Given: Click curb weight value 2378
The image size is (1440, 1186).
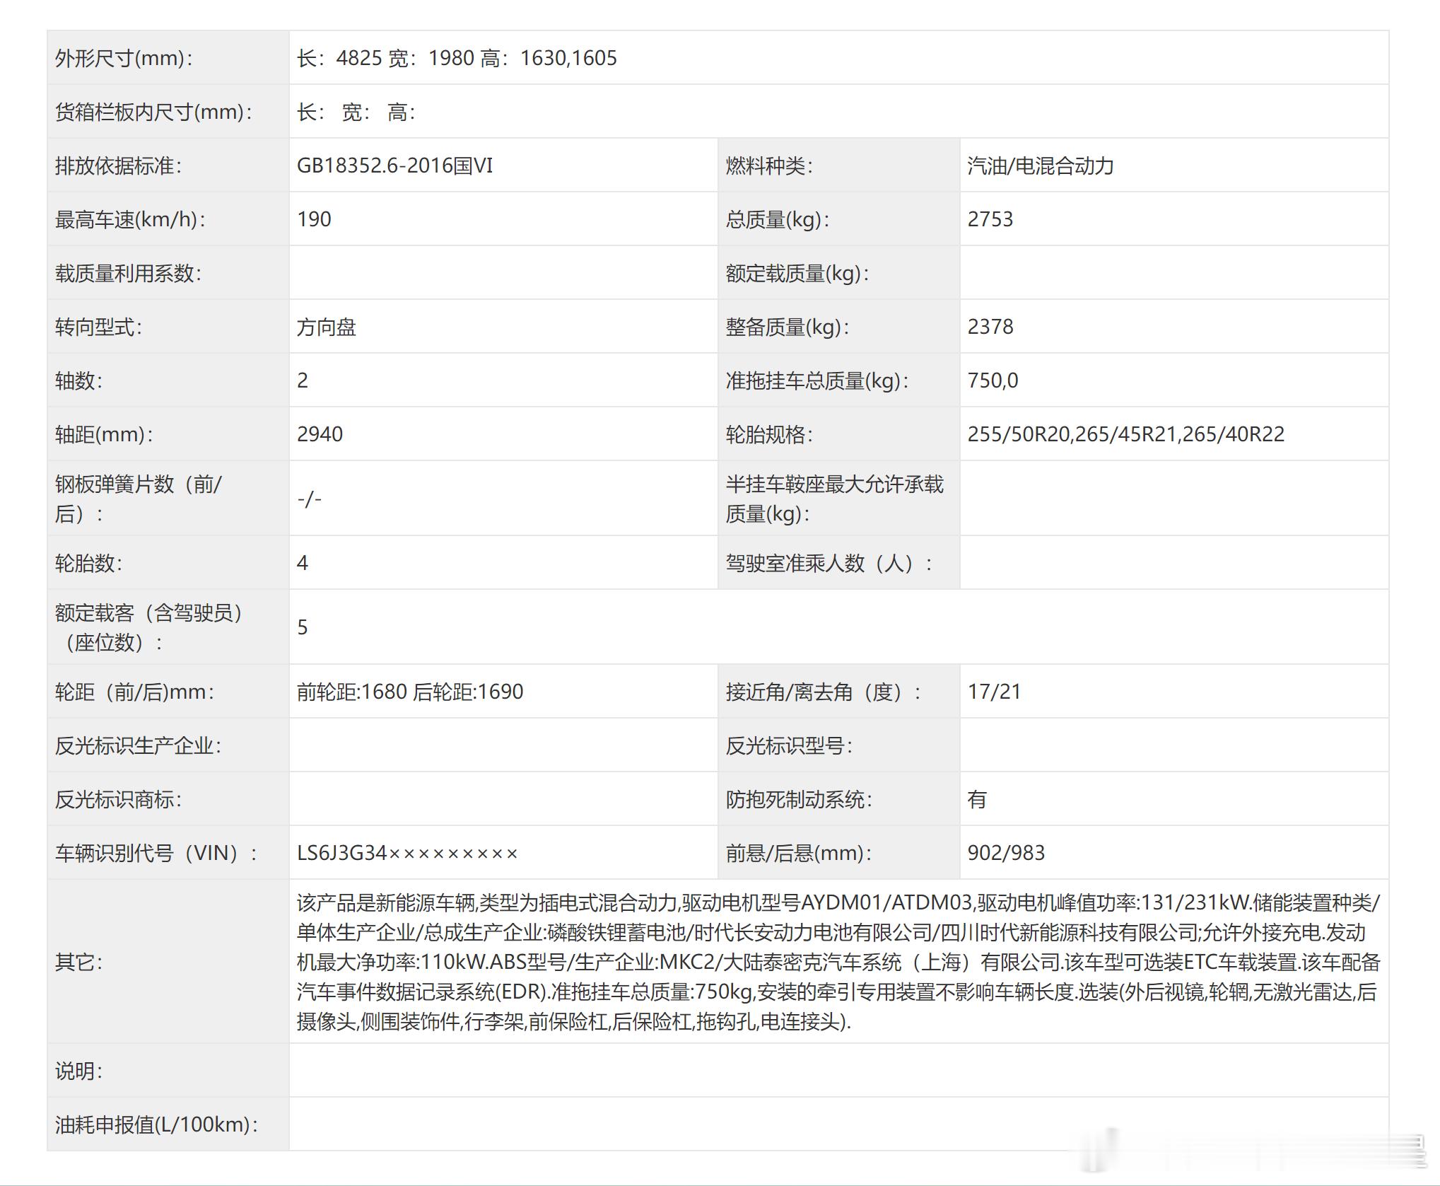Looking at the screenshot, I should point(990,327).
